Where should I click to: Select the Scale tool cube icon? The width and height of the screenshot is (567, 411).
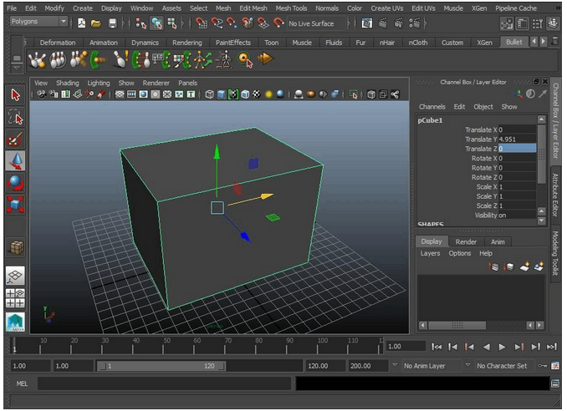coord(15,204)
